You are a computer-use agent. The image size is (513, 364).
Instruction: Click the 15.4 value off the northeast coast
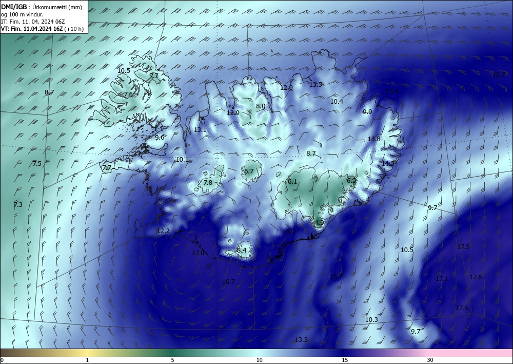tap(392, 91)
